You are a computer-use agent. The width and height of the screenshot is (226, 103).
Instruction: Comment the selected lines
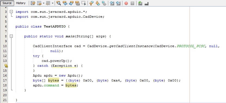140,3
